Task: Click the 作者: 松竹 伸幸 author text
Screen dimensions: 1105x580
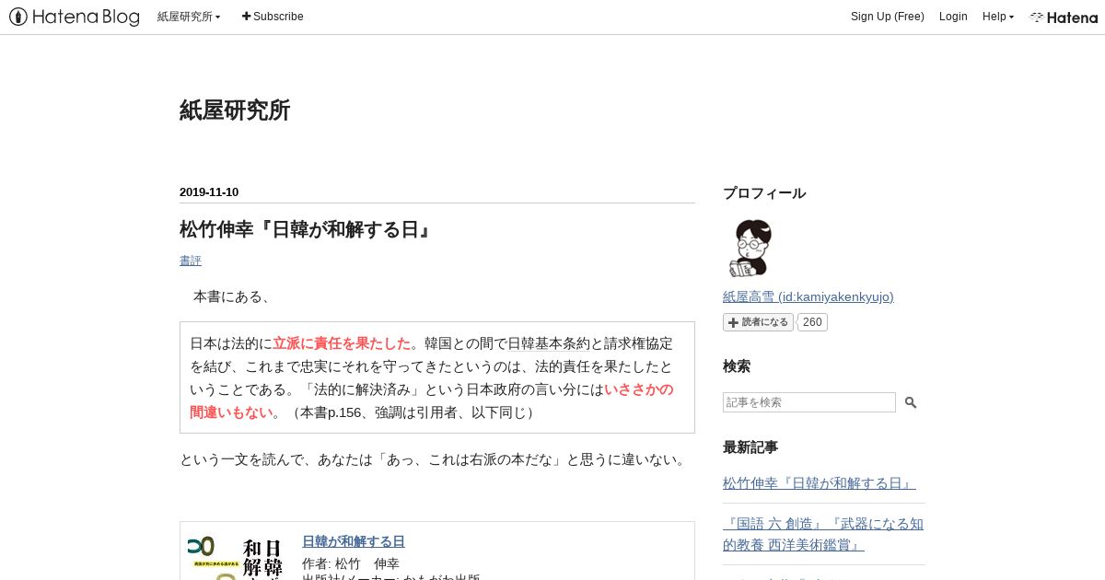Action: 351,563
